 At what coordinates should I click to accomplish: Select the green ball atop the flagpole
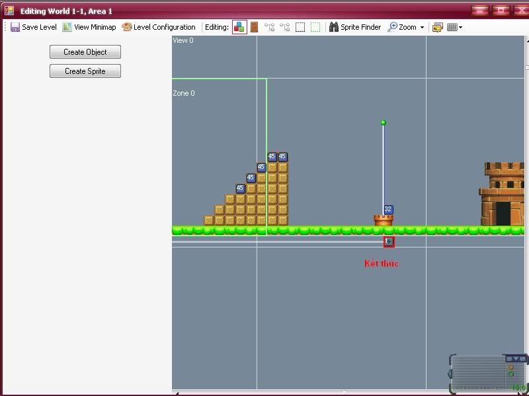pos(384,123)
